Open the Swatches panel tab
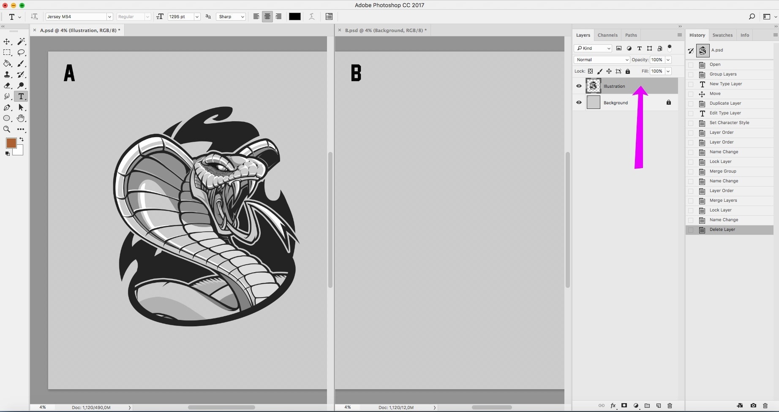Image resolution: width=779 pixels, height=412 pixels. click(722, 35)
